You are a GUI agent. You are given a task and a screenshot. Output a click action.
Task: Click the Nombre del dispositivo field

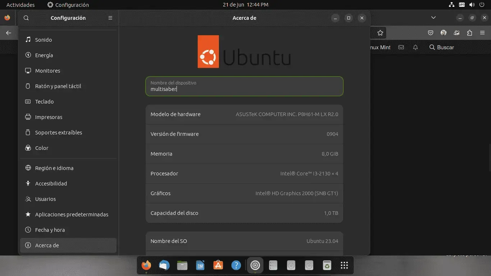[x=244, y=86]
